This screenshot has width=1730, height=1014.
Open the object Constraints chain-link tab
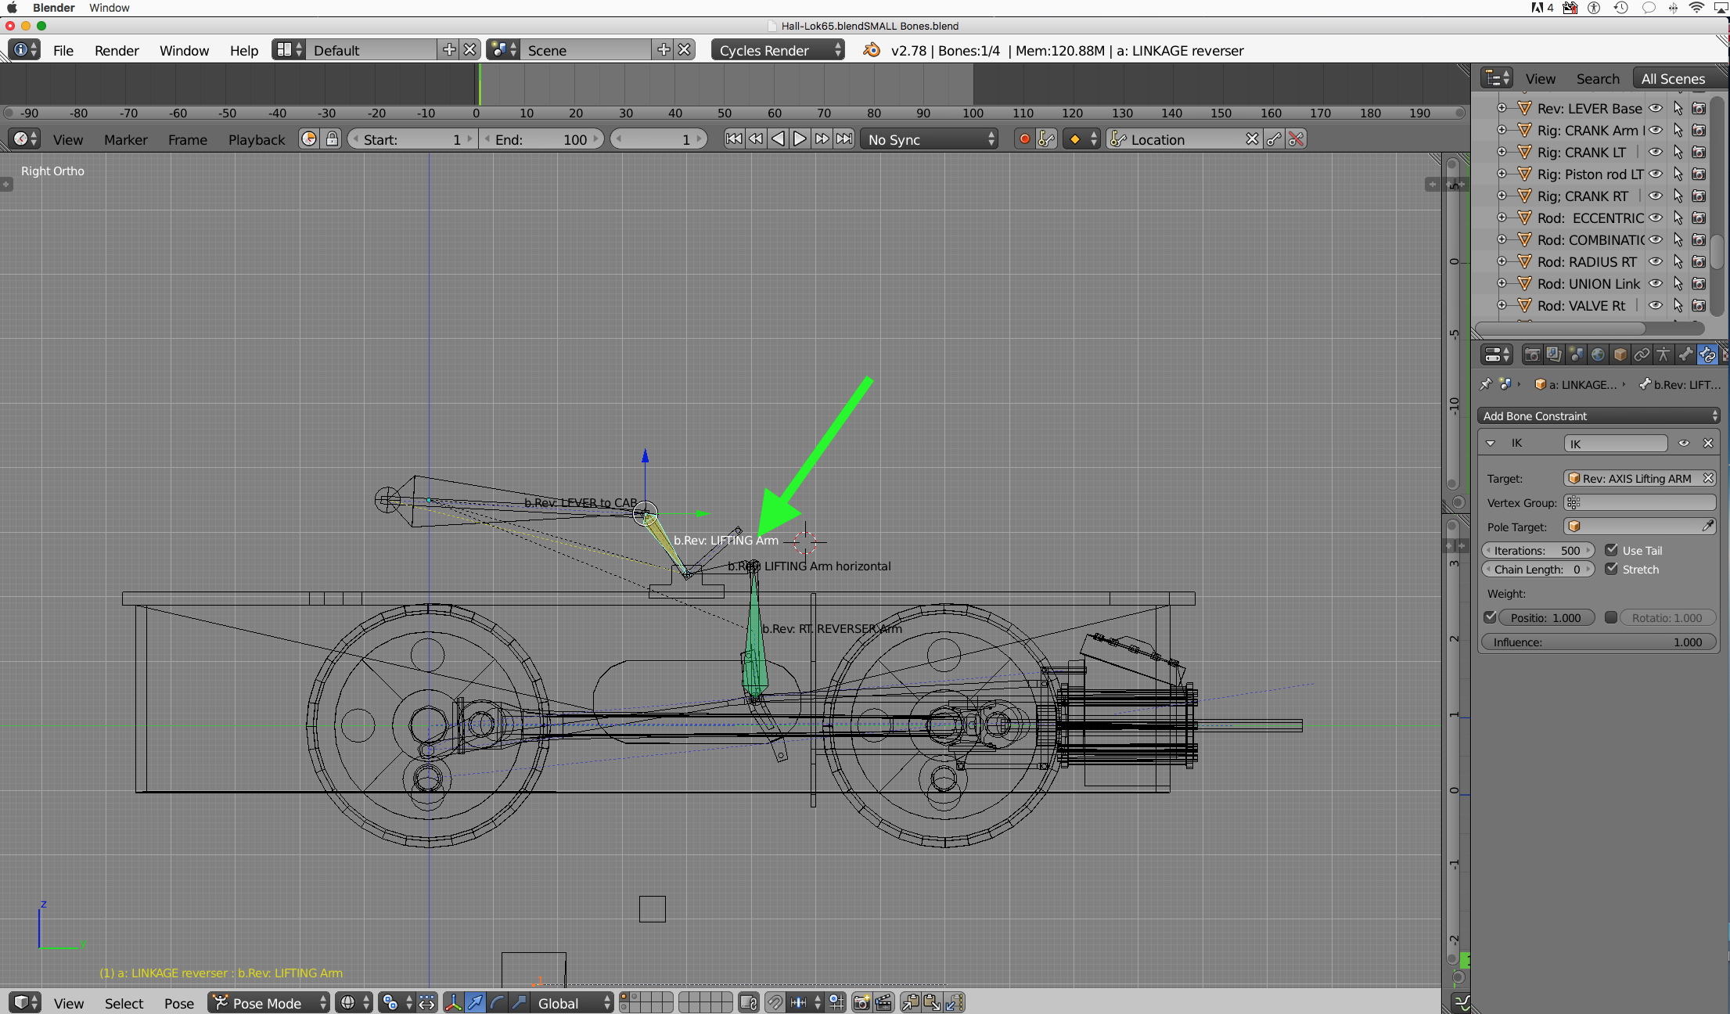[x=1642, y=355]
